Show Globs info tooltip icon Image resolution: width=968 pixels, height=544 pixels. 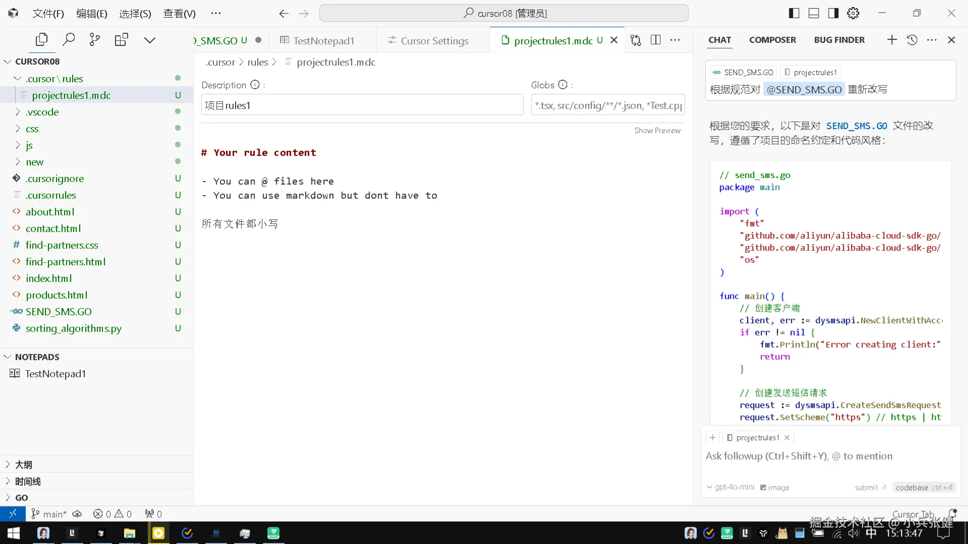(x=562, y=85)
